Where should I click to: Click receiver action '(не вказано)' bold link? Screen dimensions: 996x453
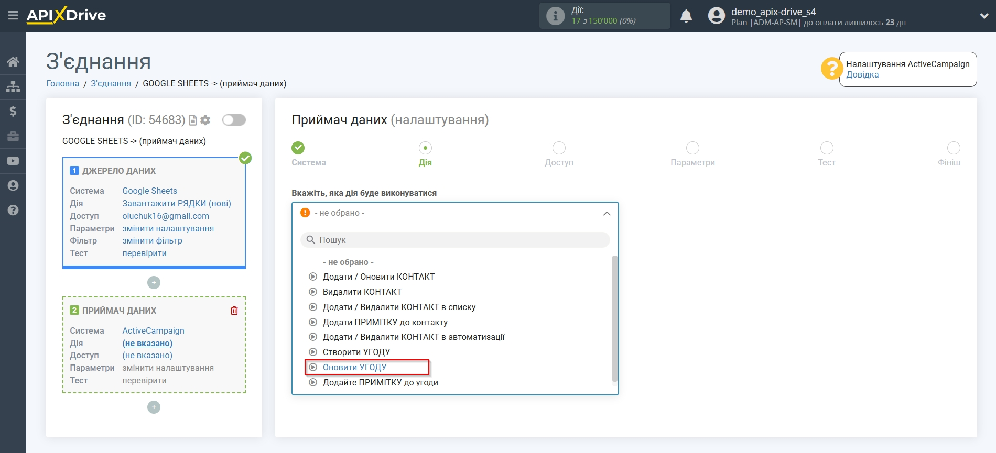(x=147, y=343)
